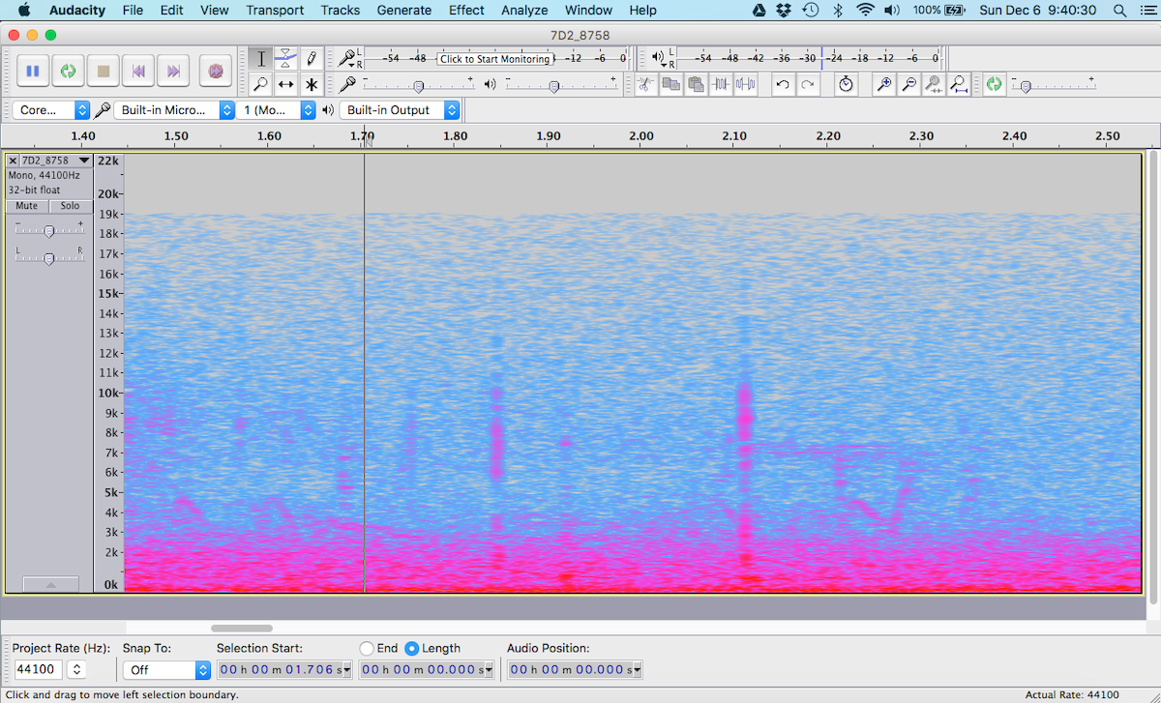Image resolution: width=1161 pixels, height=703 pixels.
Task: Open the 7D2_8758 track name menu
Action: tap(54, 161)
